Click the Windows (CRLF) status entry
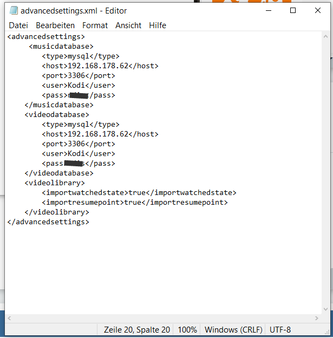Viewport: 333px width, 338px height. pyautogui.click(x=233, y=330)
